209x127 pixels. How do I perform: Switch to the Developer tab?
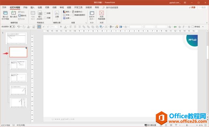78,8
